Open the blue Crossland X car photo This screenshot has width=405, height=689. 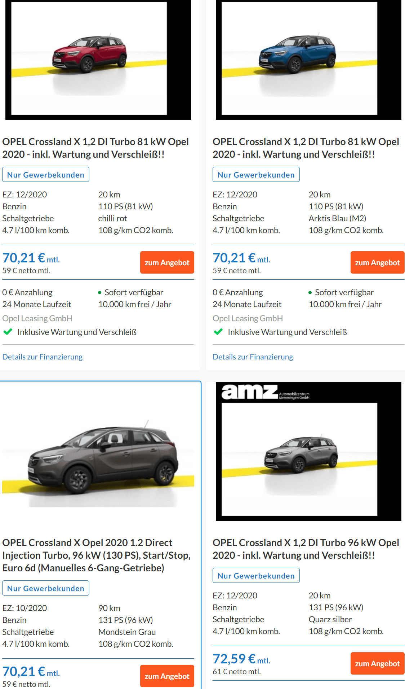point(308,60)
